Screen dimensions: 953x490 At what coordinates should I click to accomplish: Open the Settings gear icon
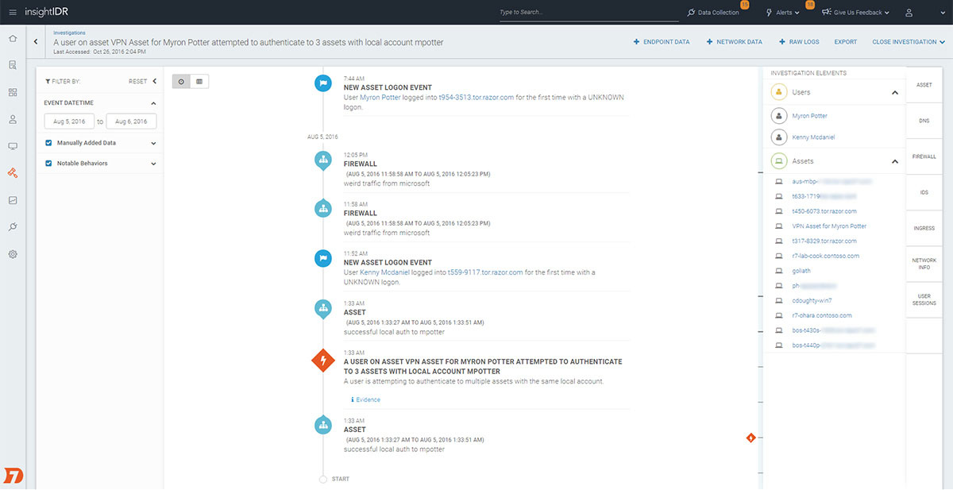[13, 254]
